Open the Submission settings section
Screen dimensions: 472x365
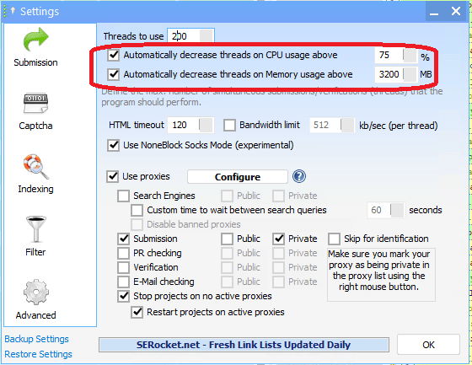point(35,47)
